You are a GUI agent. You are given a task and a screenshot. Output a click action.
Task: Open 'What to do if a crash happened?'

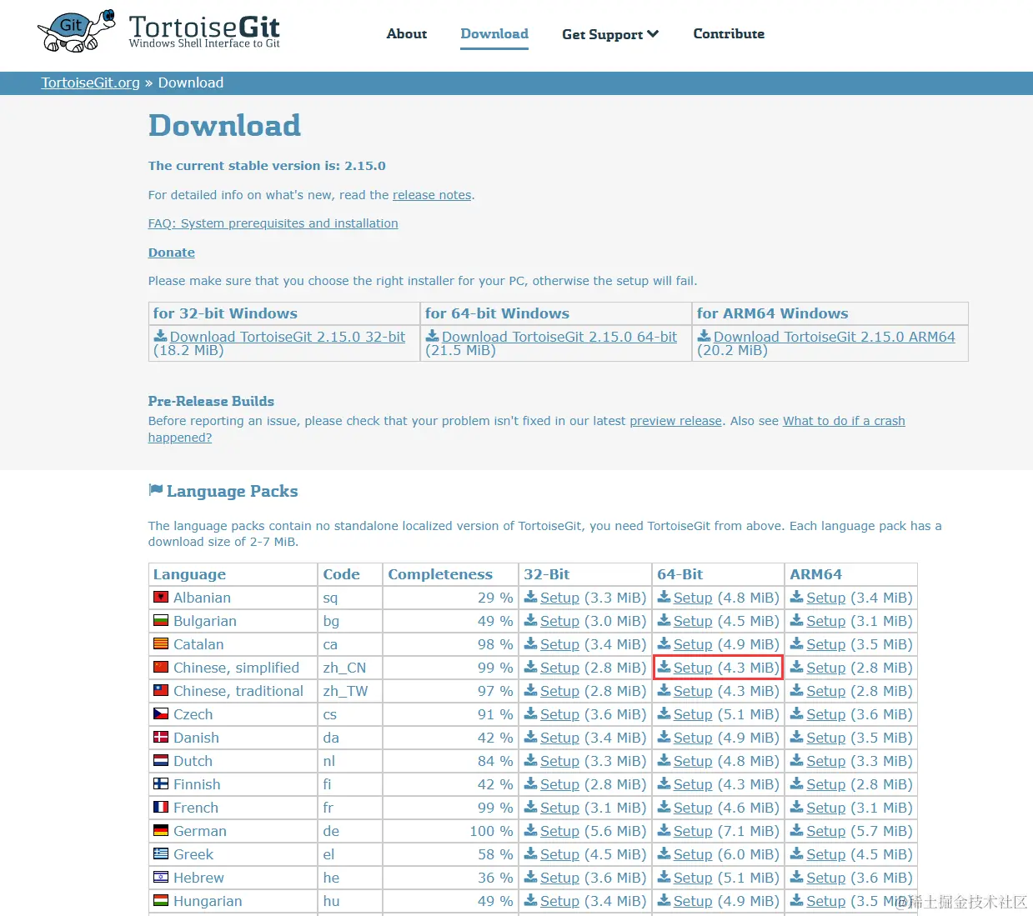(844, 421)
